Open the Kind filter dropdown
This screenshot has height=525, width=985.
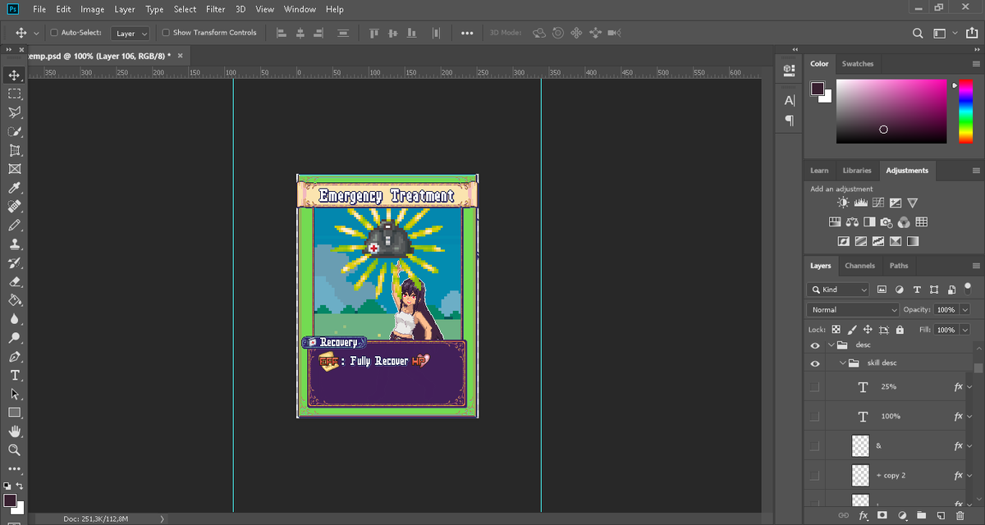838,290
